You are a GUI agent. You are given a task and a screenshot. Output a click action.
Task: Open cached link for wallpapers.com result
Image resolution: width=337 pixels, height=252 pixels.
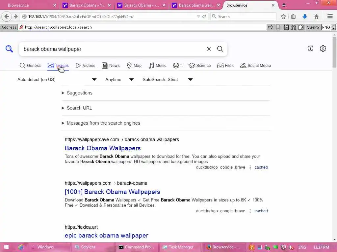tap(261, 211)
